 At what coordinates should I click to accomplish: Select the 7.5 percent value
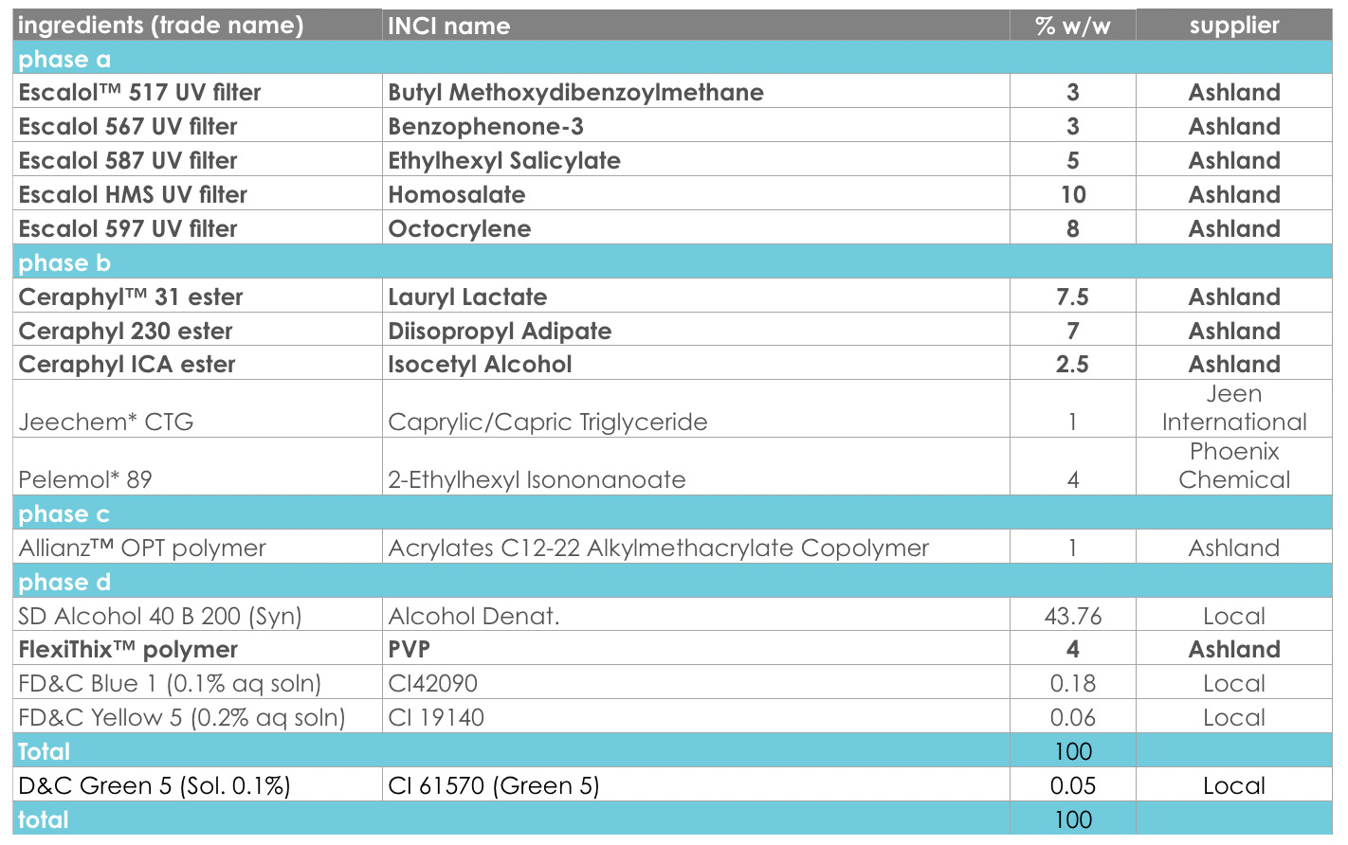(1073, 297)
